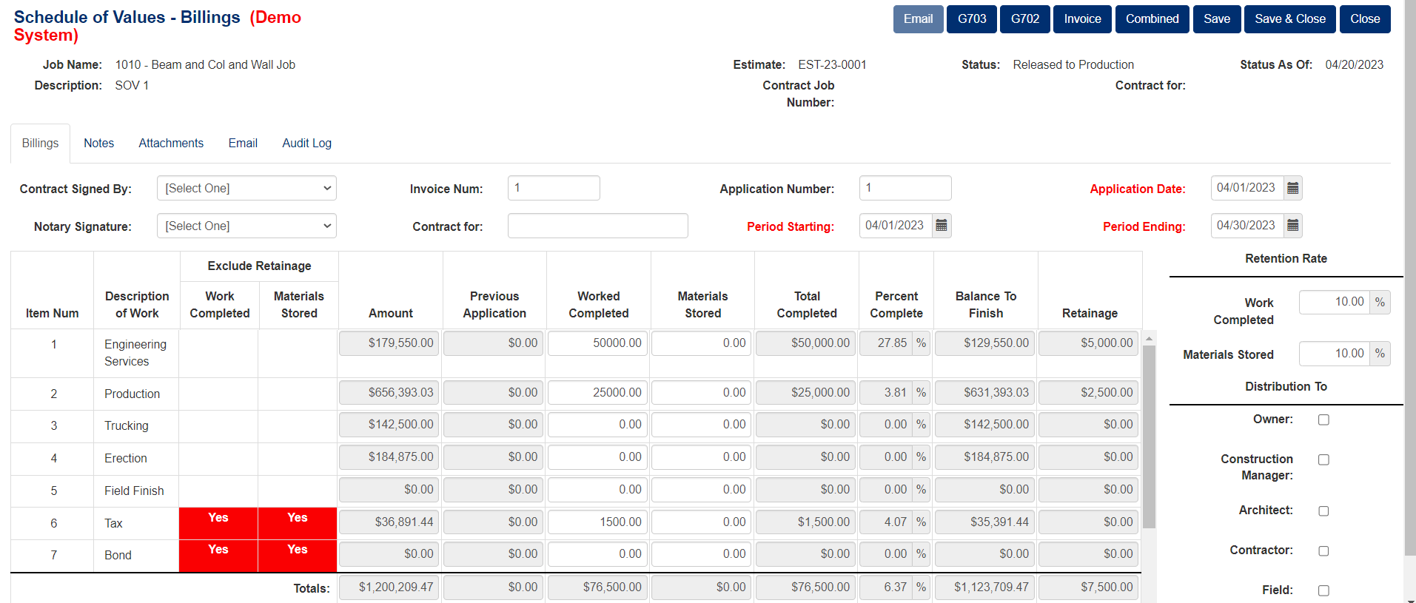The image size is (1416, 603).
Task: Open the Period Ending calendar picker
Action: 1293,226
